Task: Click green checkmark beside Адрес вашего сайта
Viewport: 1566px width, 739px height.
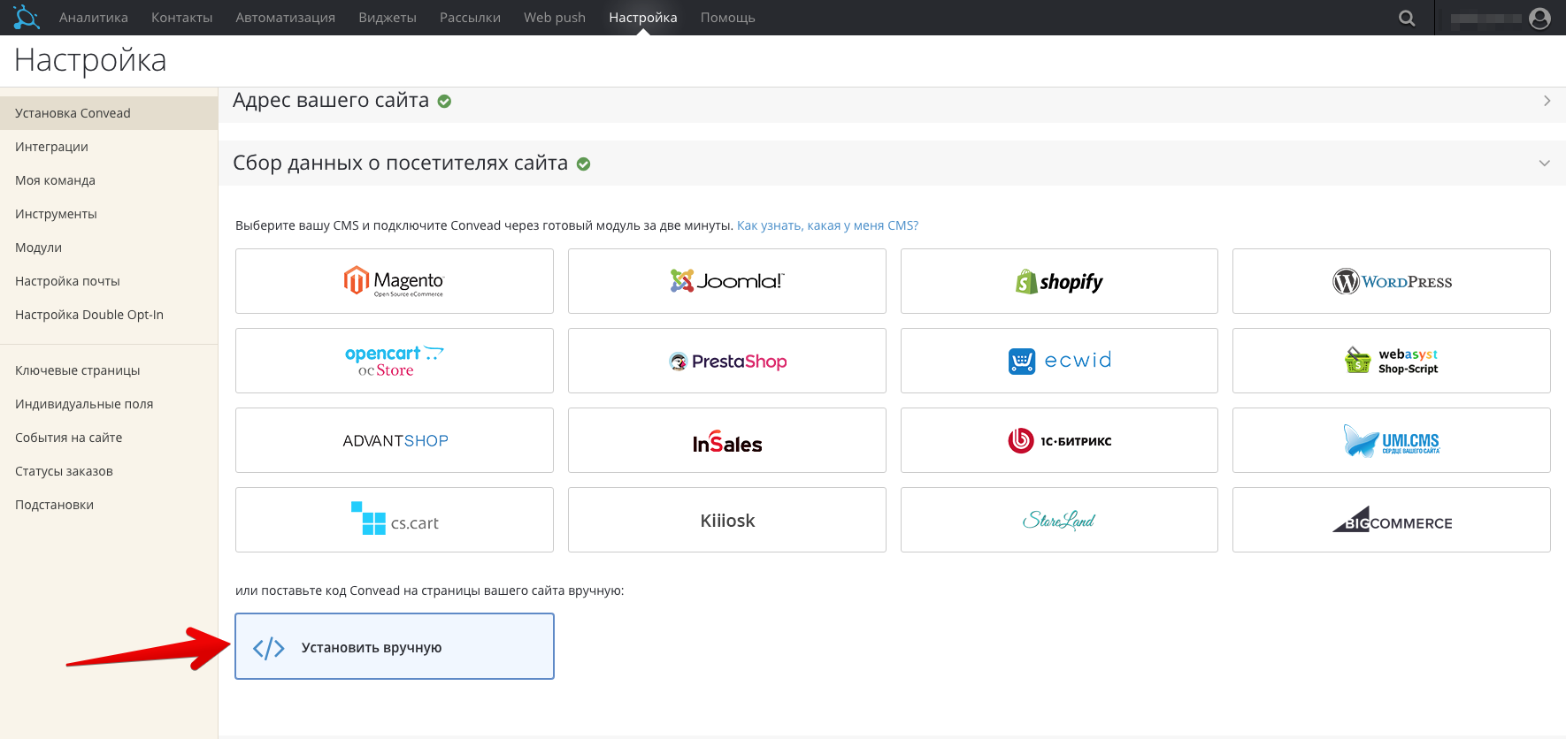Action: pyautogui.click(x=445, y=102)
